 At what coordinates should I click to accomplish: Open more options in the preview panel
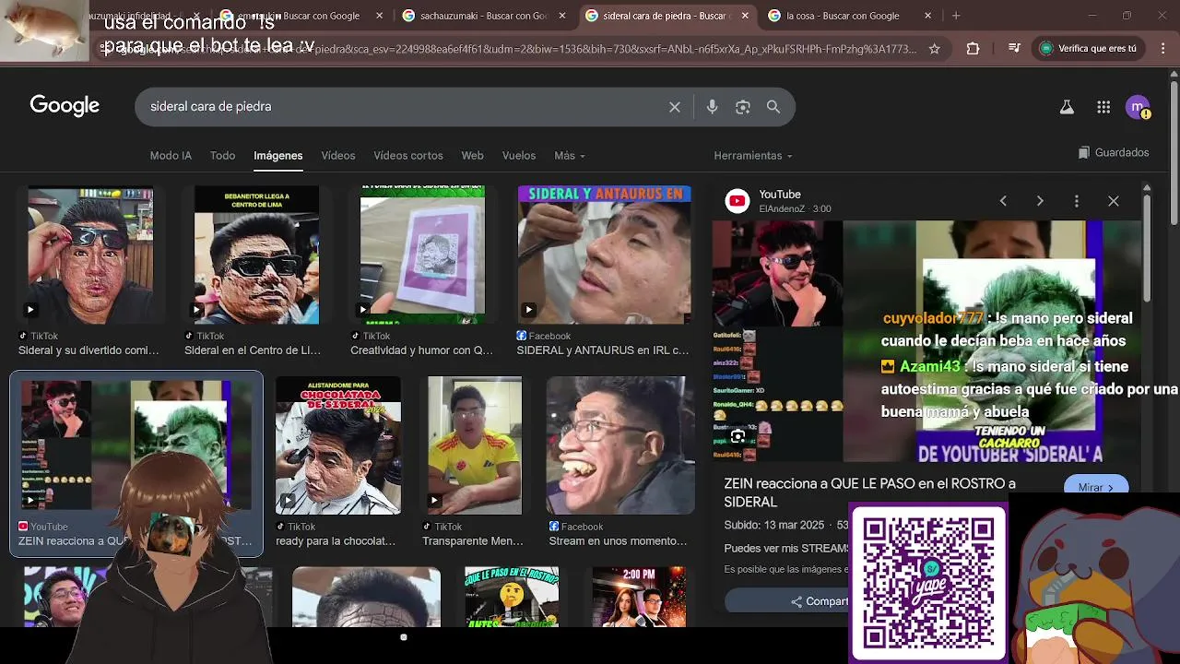point(1077,201)
